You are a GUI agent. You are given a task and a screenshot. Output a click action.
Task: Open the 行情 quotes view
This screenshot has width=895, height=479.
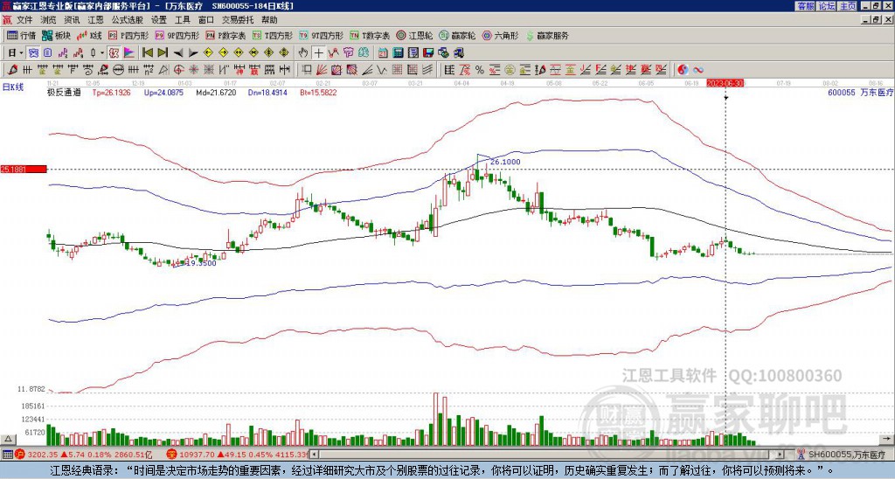[x=21, y=35]
